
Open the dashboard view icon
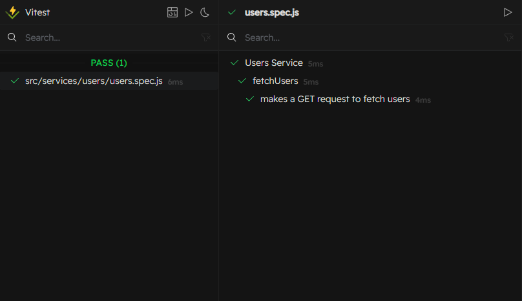click(x=172, y=12)
